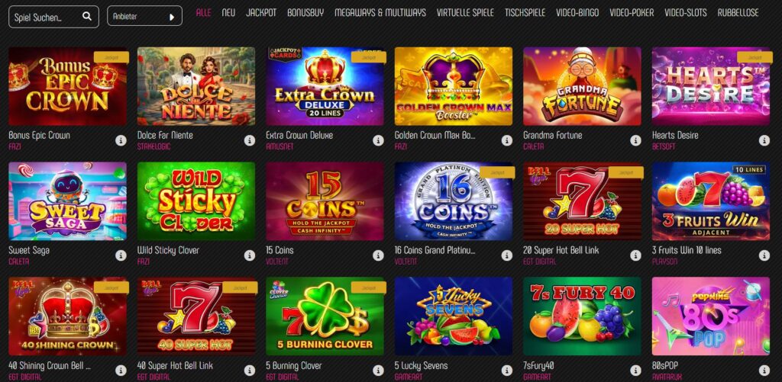This screenshot has height=382, width=782.
Task: Open the 80sPOP game thumbnail
Action: click(711, 316)
